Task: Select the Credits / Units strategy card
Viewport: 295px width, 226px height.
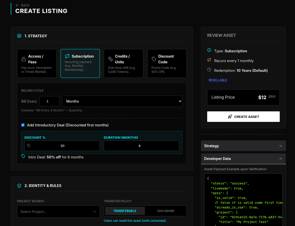Action: point(124,63)
